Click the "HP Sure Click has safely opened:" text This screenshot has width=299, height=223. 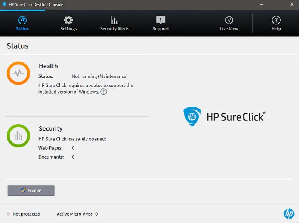coord(72,139)
